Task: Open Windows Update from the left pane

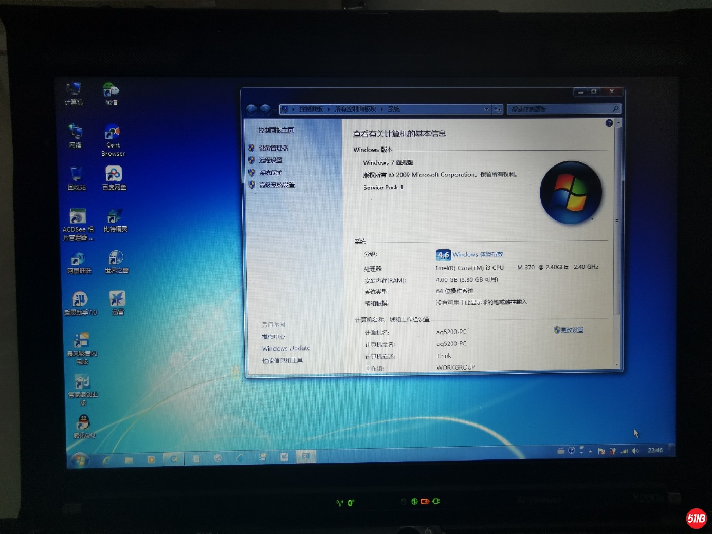Action: pos(286,348)
